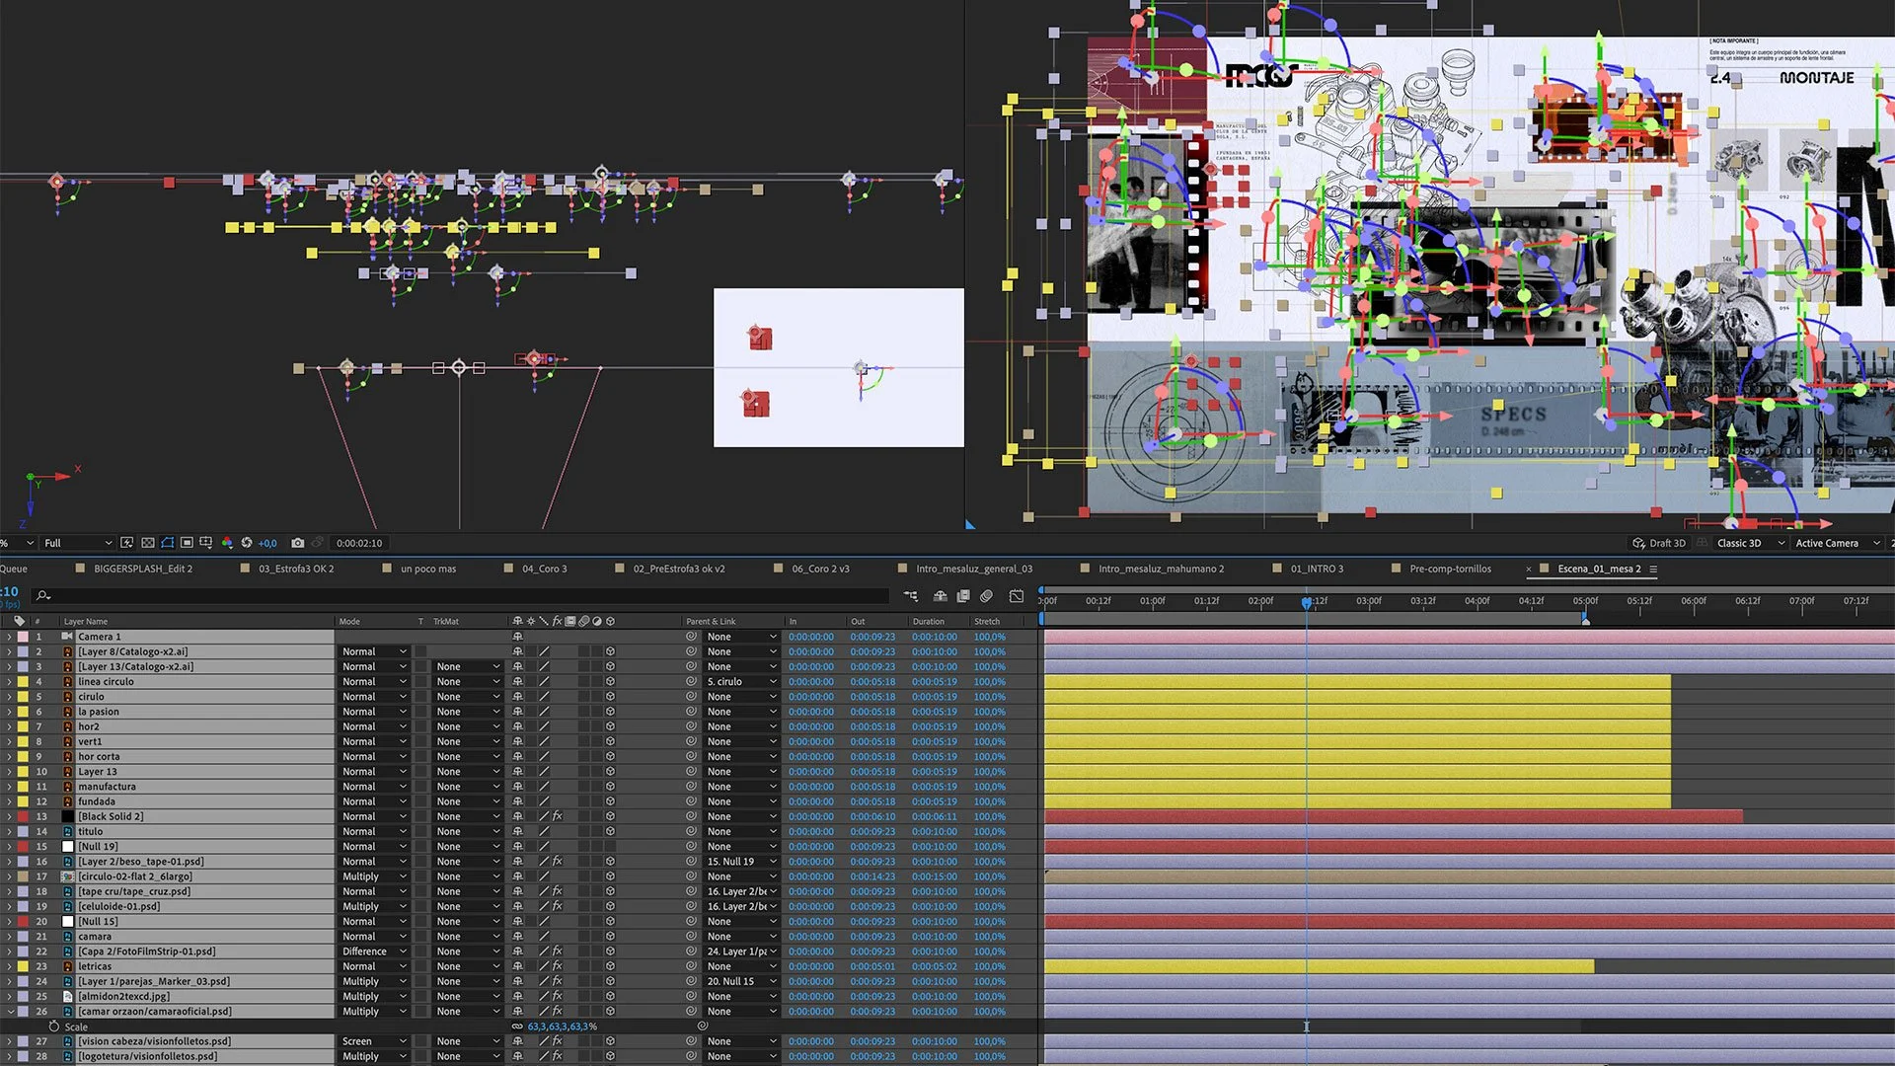This screenshot has height=1066, width=1895.
Task: Toggle constrain proportions link for Scale
Action: coord(517,1027)
